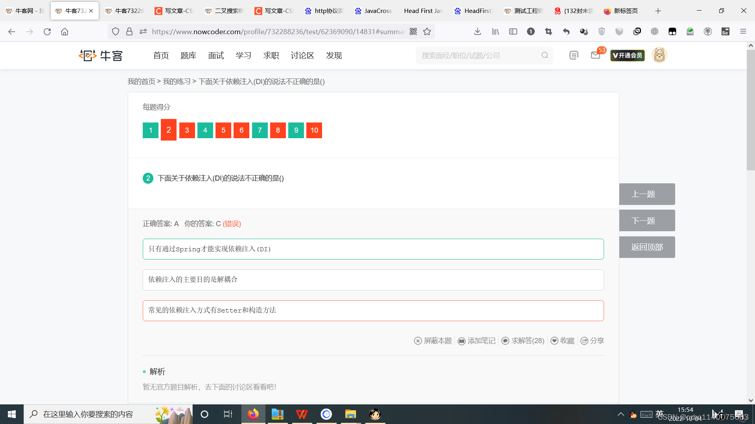The width and height of the screenshot is (755, 424).
Task: Click 分享 to share the question
Action: click(592, 341)
